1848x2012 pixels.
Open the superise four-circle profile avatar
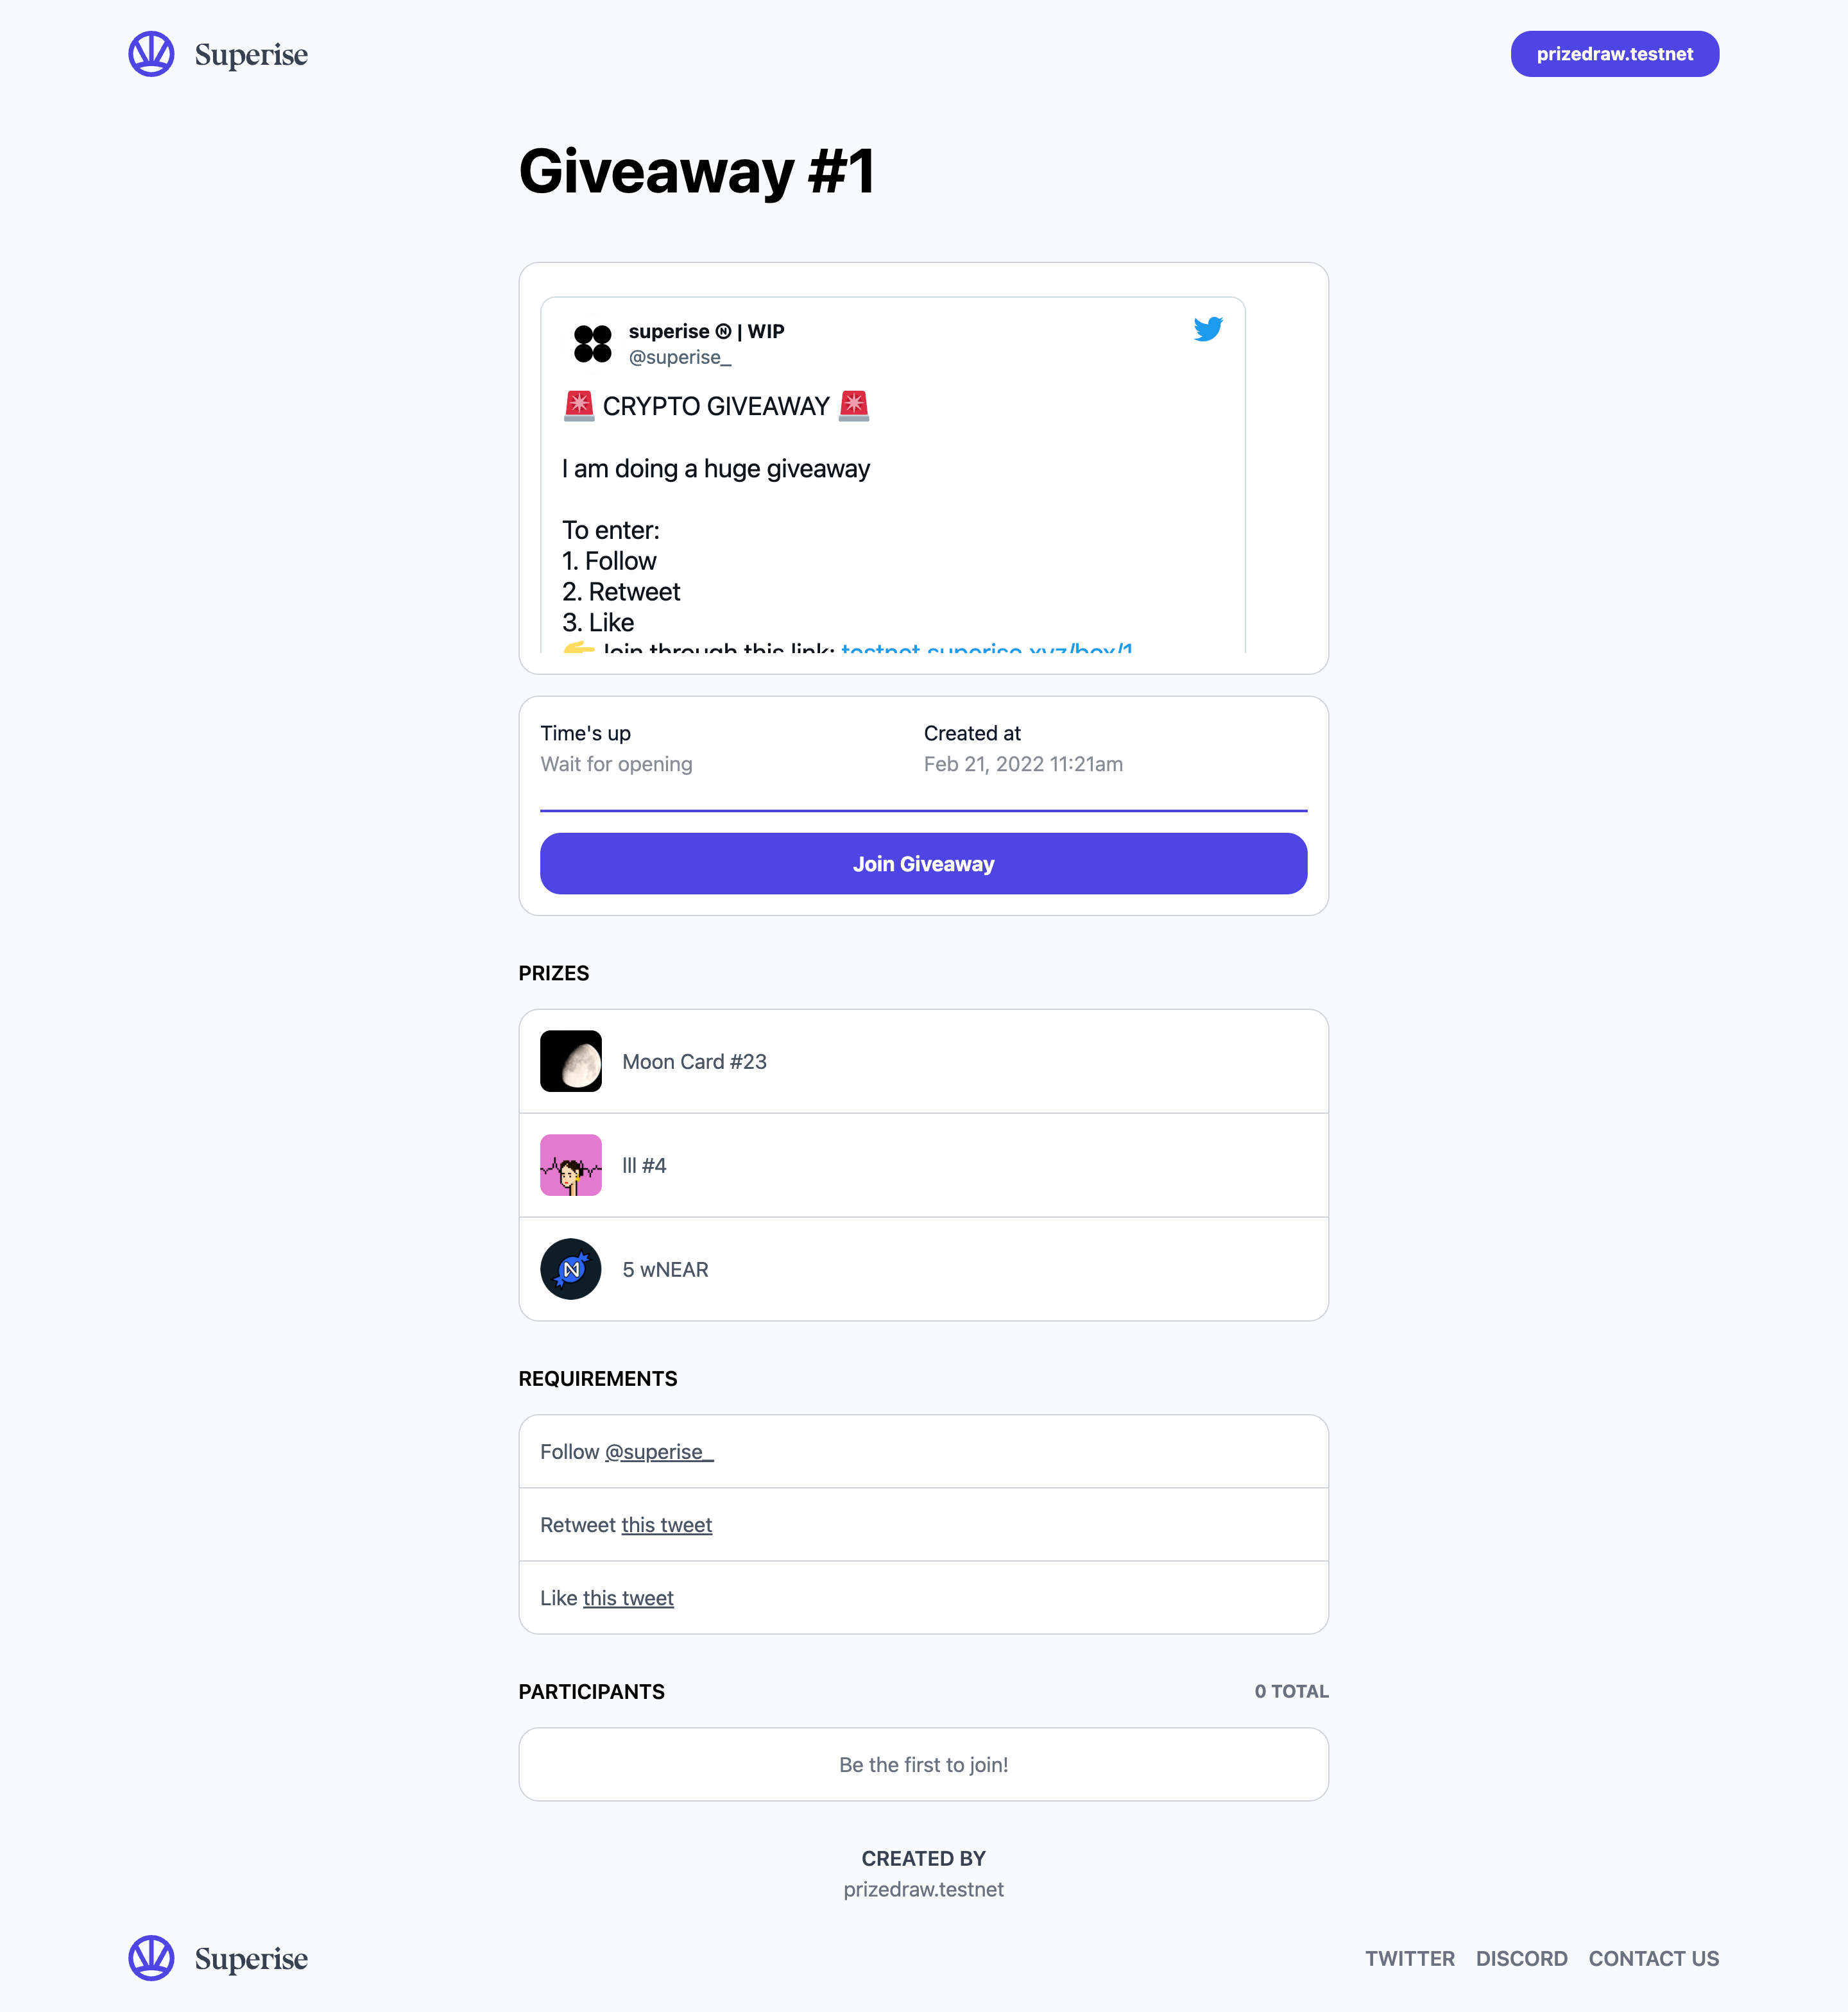point(593,343)
